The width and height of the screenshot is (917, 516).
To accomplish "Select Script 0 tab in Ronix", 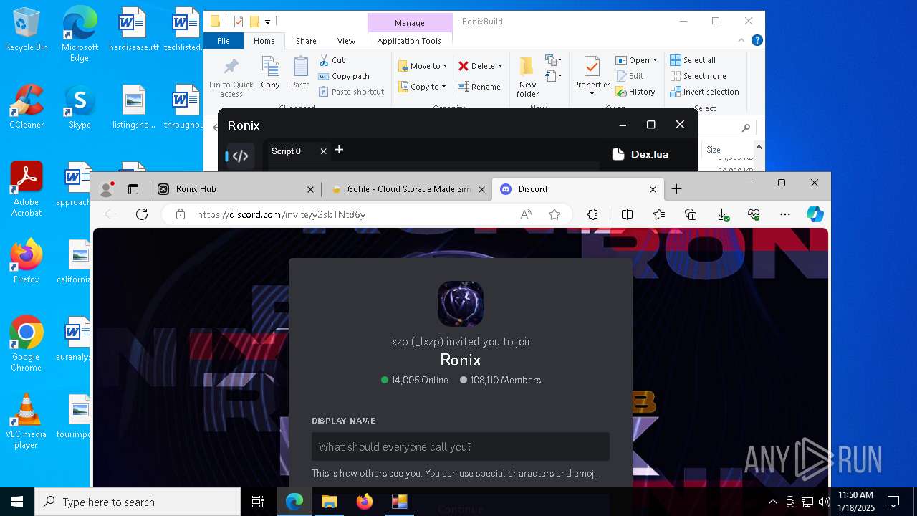I will 287,151.
